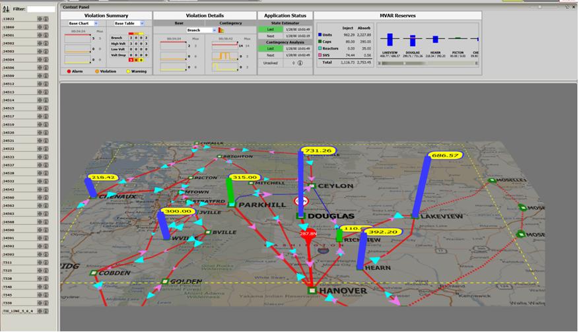
Task: Click the locate icon for TIE_LINE_5_4_4
Action: tap(40, 310)
